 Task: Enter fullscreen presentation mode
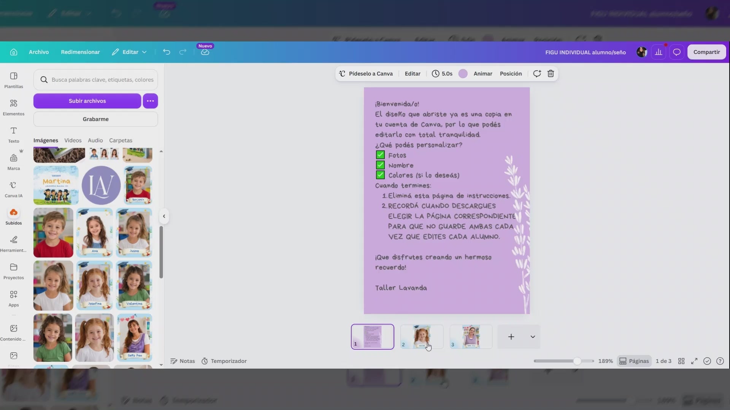click(694, 361)
